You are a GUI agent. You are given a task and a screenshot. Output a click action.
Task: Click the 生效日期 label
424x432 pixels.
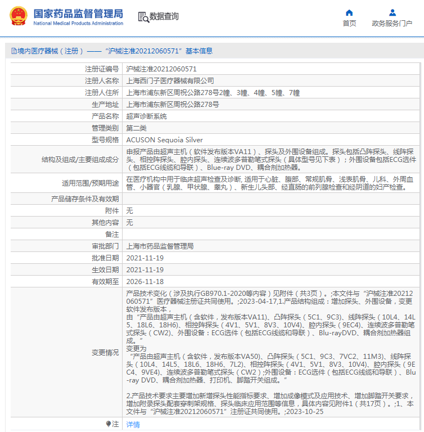pos(105,270)
